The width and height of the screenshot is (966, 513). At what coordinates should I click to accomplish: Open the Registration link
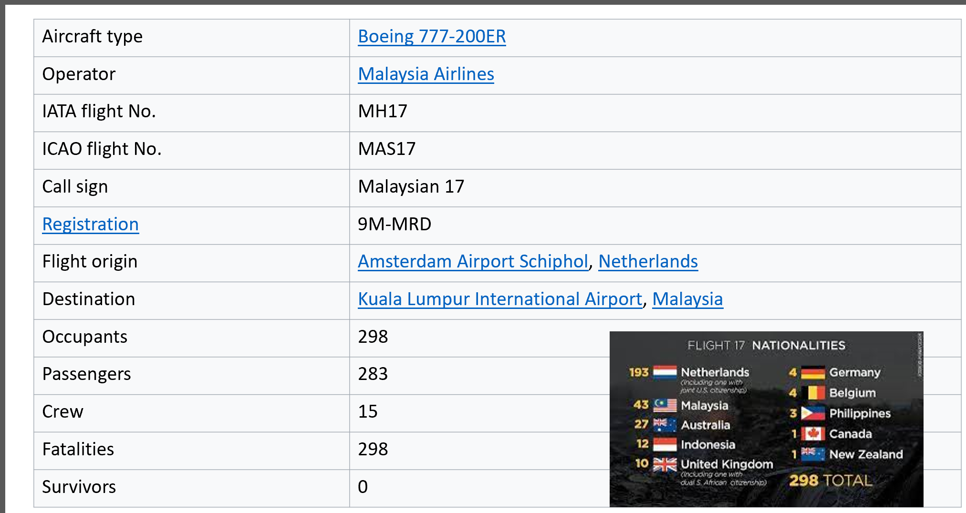[90, 225]
